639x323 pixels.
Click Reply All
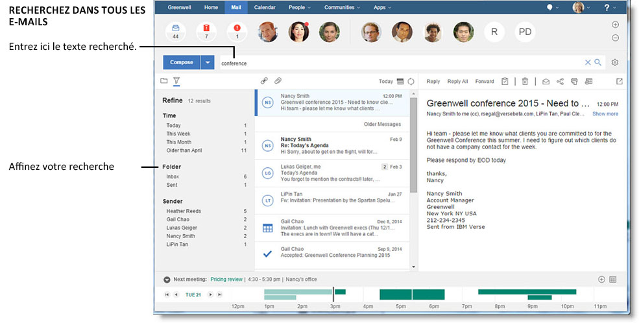(457, 82)
